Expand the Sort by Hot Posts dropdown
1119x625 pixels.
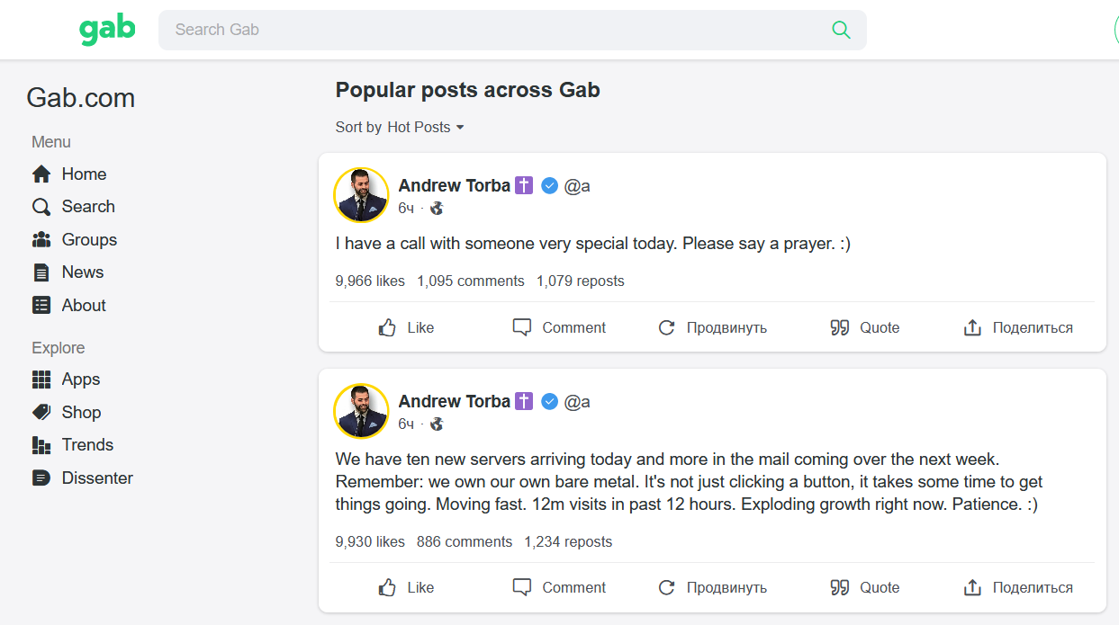[425, 128]
